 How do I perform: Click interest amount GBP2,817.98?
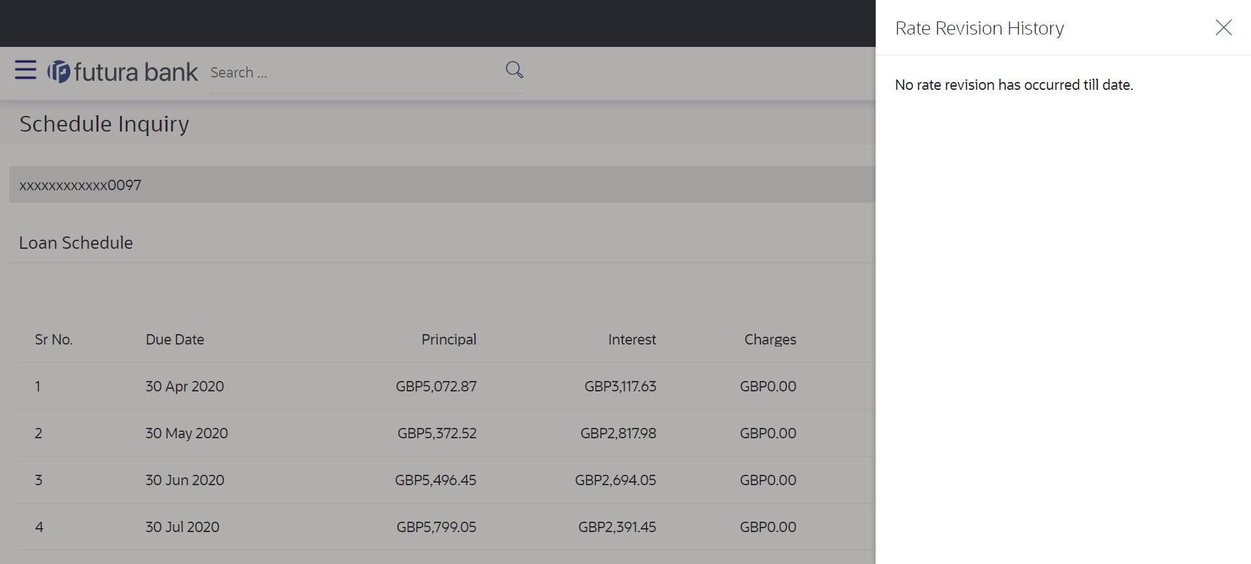[x=618, y=433]
